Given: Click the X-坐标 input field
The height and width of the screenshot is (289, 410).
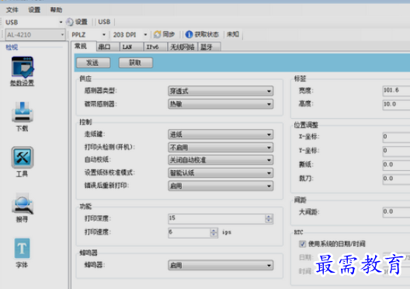Looking at the screenshot, I should click(396, 137).
